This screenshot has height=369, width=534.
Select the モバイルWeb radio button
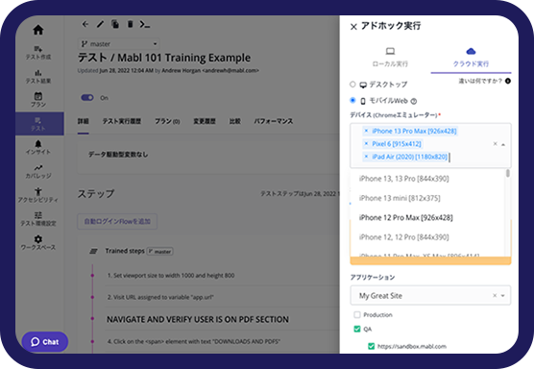coord(352,100)
